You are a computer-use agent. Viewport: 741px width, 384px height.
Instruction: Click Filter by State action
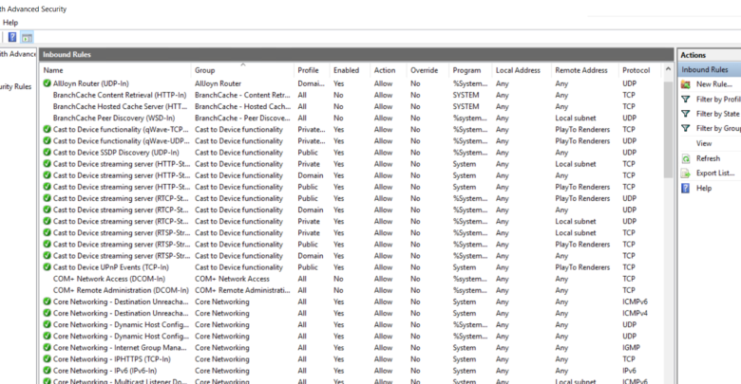point(718,114)
